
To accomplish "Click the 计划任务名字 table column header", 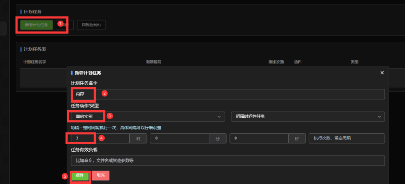I will pos(35,62).
